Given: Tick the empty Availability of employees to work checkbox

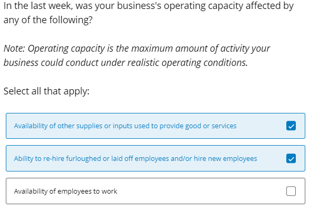Looking at the screenshot, I should (291, 191).
